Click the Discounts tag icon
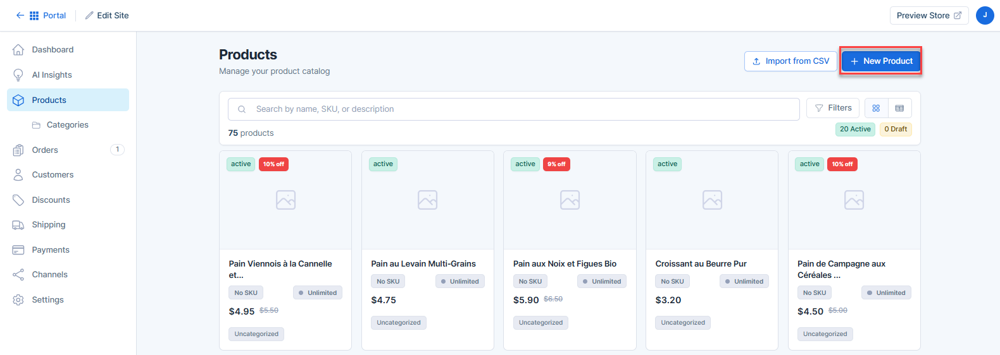This screenshot has width=1000, height=355. [18, 200]
